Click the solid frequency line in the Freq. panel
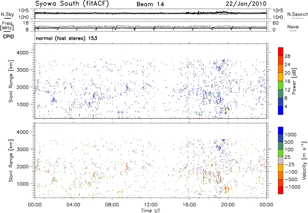 click(151, 28)
